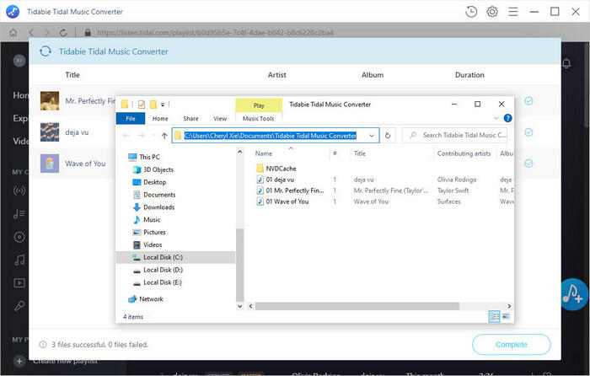Open Explorer help question mark icon
This screenshot has height=376, width=590.
[507, 118]
